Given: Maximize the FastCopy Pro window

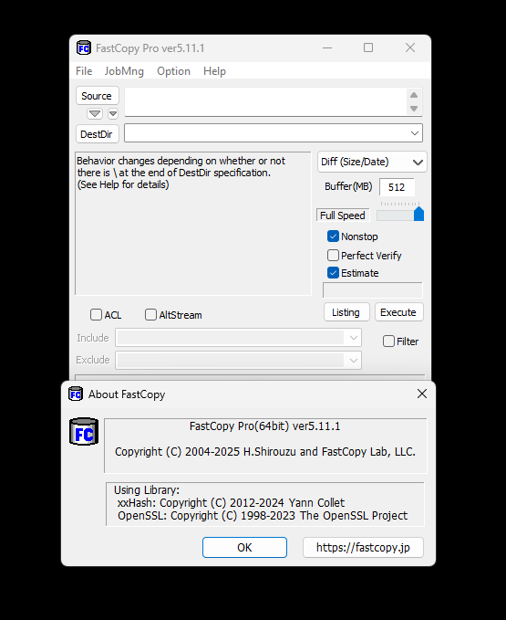Looking at the screenshot, I should click(368, 47).
